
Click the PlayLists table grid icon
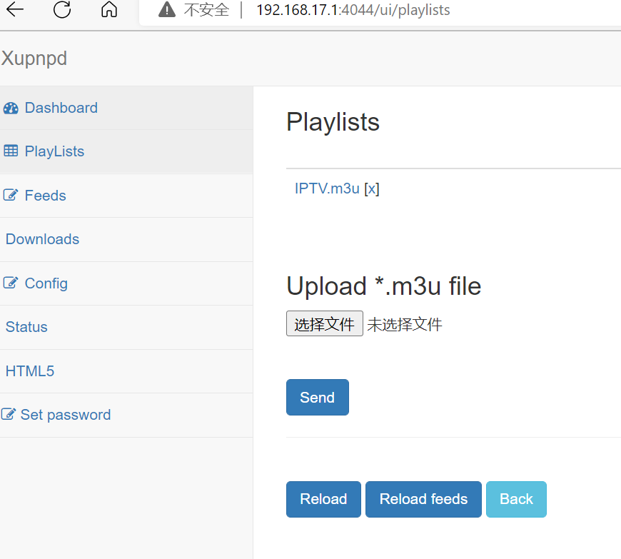pyautogui.click(x=11, y=151)
